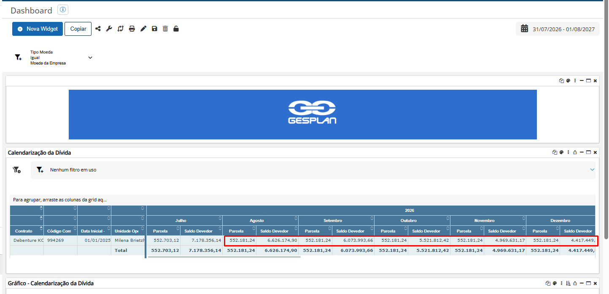Click the pencil edit icon
Image resolution: width=609 pixels, height=294 pixels.
point(143,29)
